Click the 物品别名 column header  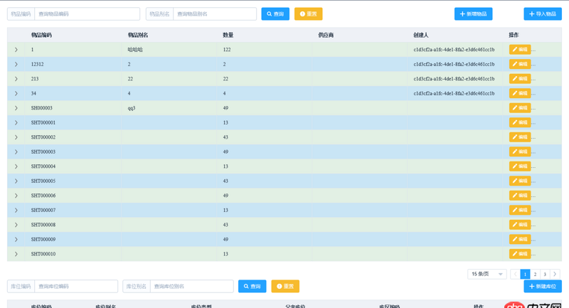tap(138, 35)
